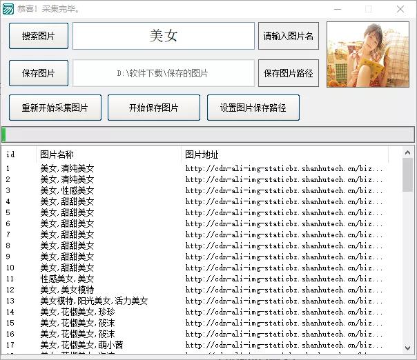Close the window
The height and width of the screenshot is (360, 417).
coord(400,9)
